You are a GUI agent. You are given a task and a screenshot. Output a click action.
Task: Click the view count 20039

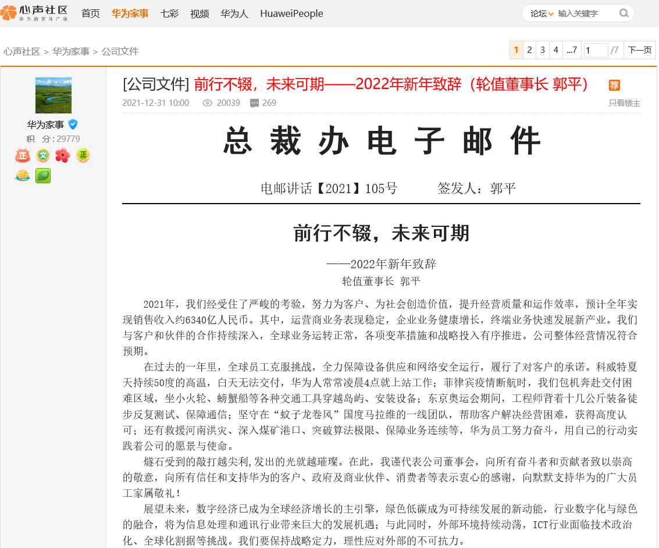click(x=228, y=103)
